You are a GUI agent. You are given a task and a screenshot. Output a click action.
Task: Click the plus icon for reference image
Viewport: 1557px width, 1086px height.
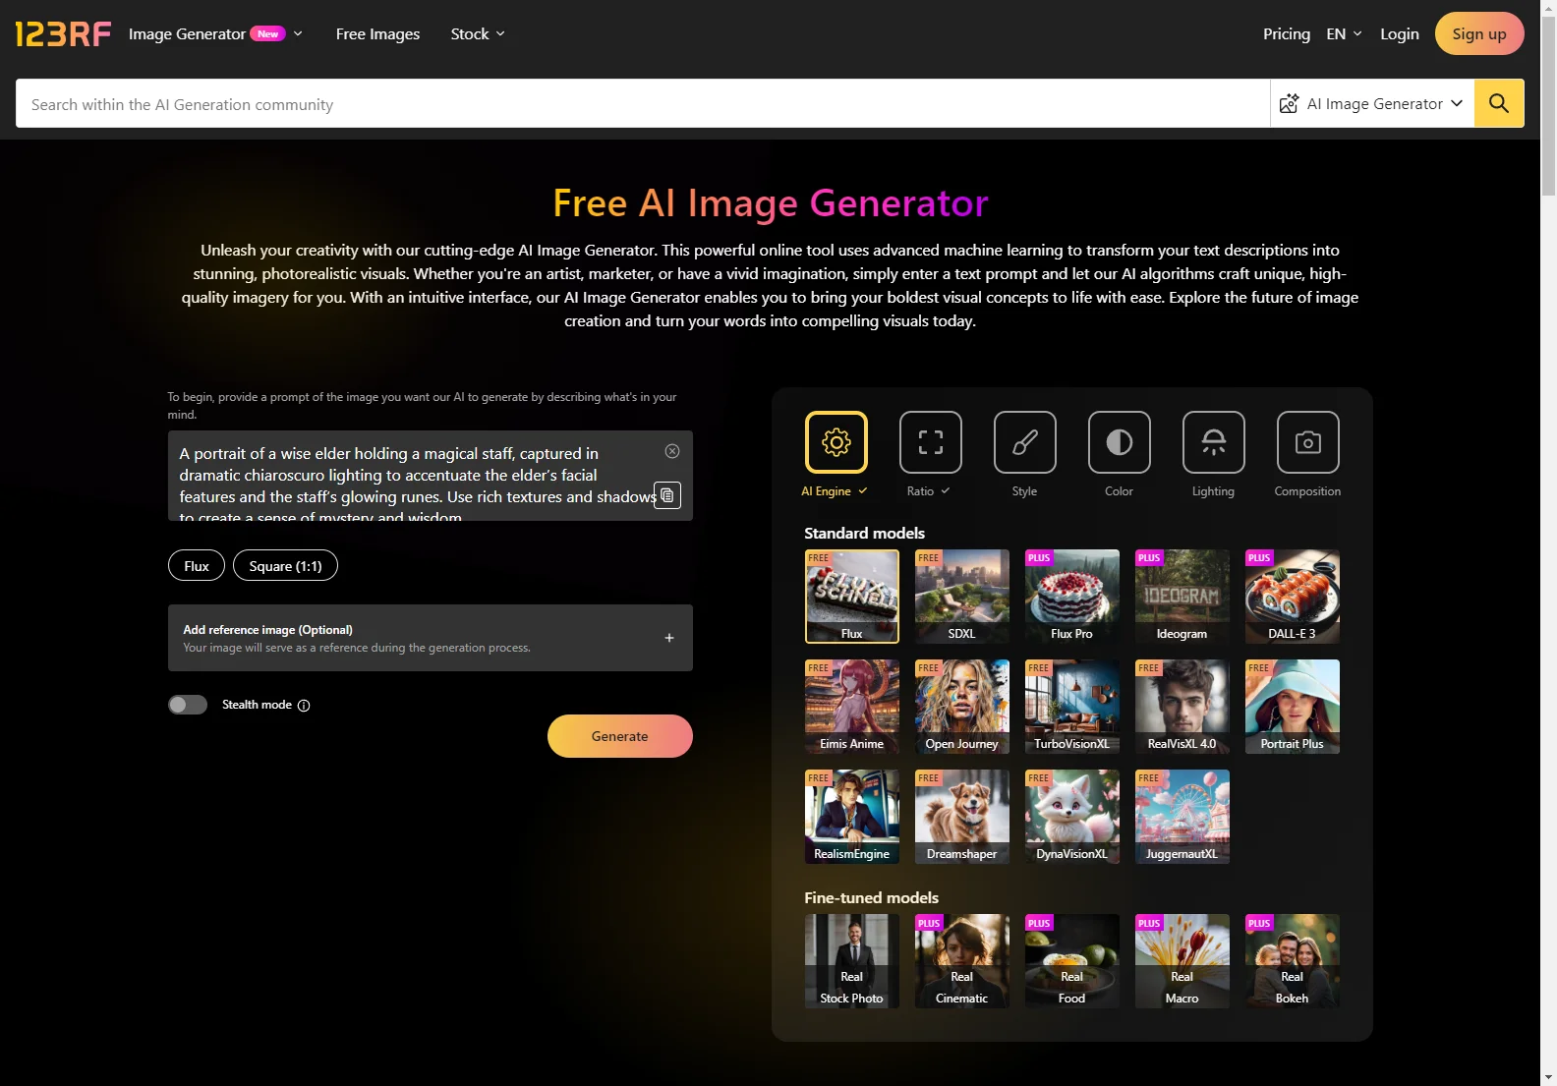click(x=669, y=638)
